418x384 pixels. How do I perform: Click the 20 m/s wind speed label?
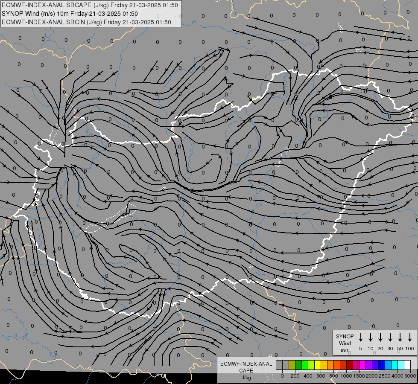pos(380,349)
